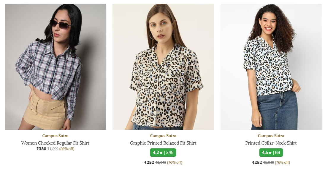Click the star icon in 4.2 rating

[161, 153]
